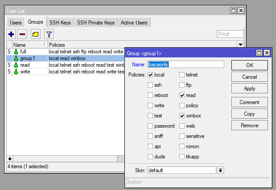Screen dimensions: 276x190
Task: Enable the ssh policy checkbox
Action: click(150, 85)
